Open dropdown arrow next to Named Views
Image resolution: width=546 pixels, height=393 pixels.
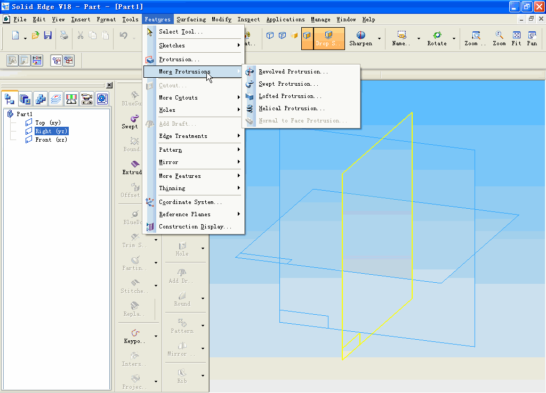(x=419, y=38)
